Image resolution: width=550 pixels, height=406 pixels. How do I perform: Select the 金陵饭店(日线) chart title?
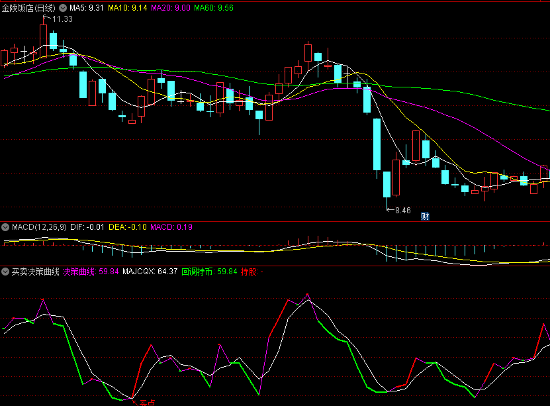coord(28,8)
